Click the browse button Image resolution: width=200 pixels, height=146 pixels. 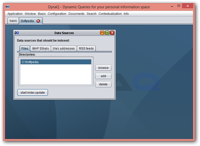coord(103,68)
